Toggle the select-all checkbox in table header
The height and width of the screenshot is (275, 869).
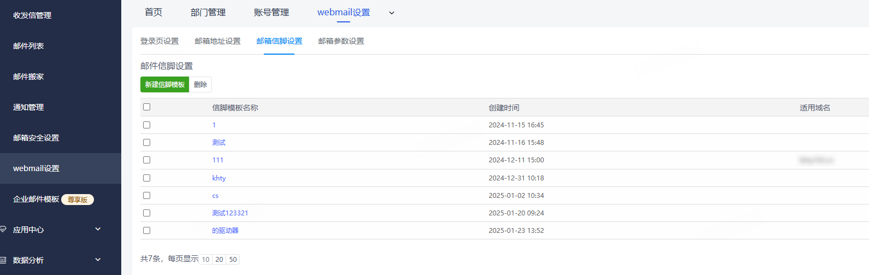pos(146,107)
